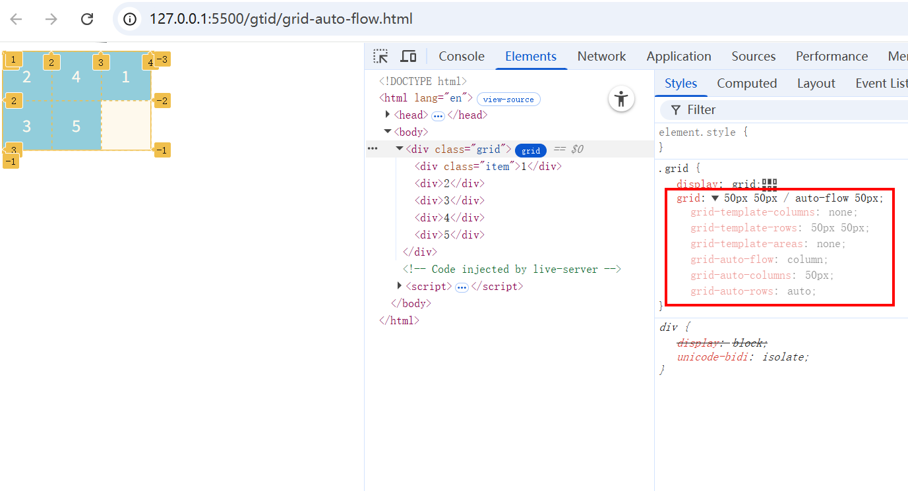Select the div class="item" element row
The width and height of the screenshot is (908, 491).
tap(488, 166)
